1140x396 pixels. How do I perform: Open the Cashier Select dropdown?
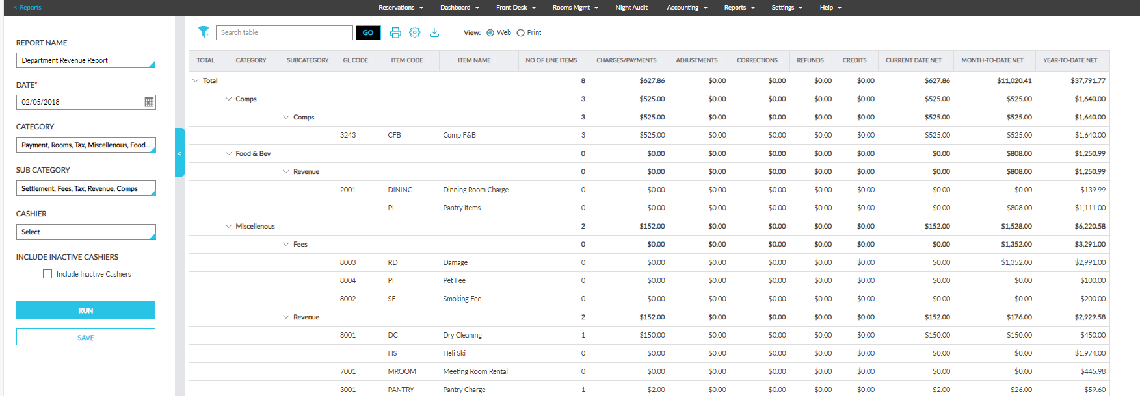(x=86, y=232)
